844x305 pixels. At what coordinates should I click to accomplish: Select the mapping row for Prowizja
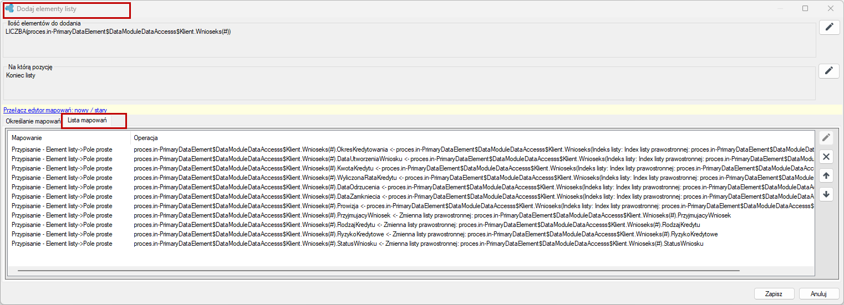411,206
